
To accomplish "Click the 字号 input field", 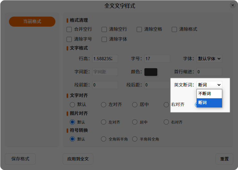I will [x=157, y=59].
